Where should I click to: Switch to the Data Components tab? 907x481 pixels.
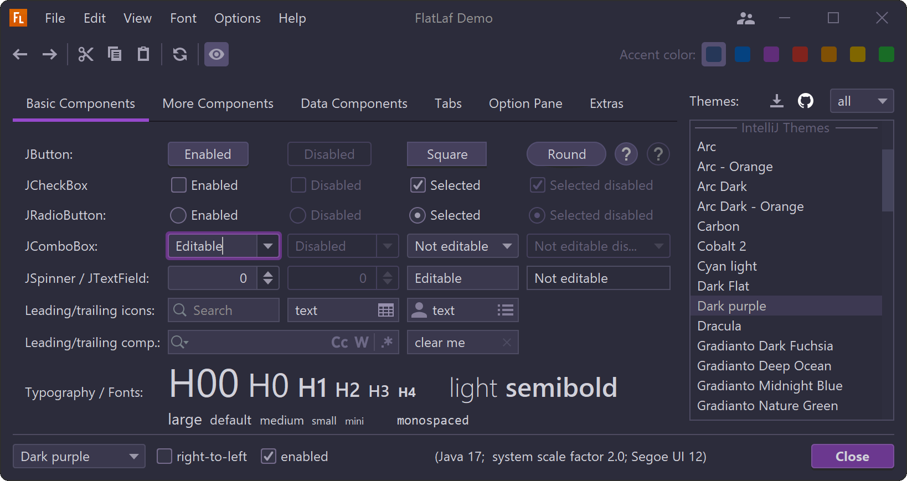pos(354,104)
